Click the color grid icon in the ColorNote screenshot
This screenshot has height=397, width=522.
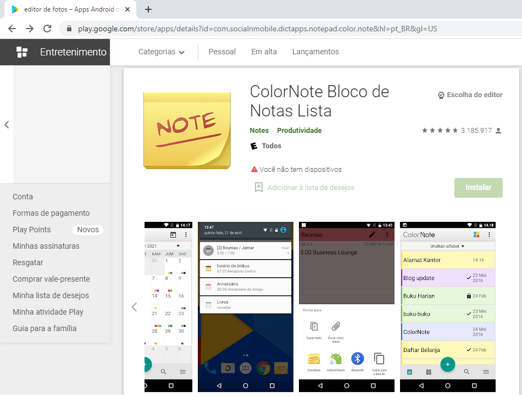click(x=476, y=234)
